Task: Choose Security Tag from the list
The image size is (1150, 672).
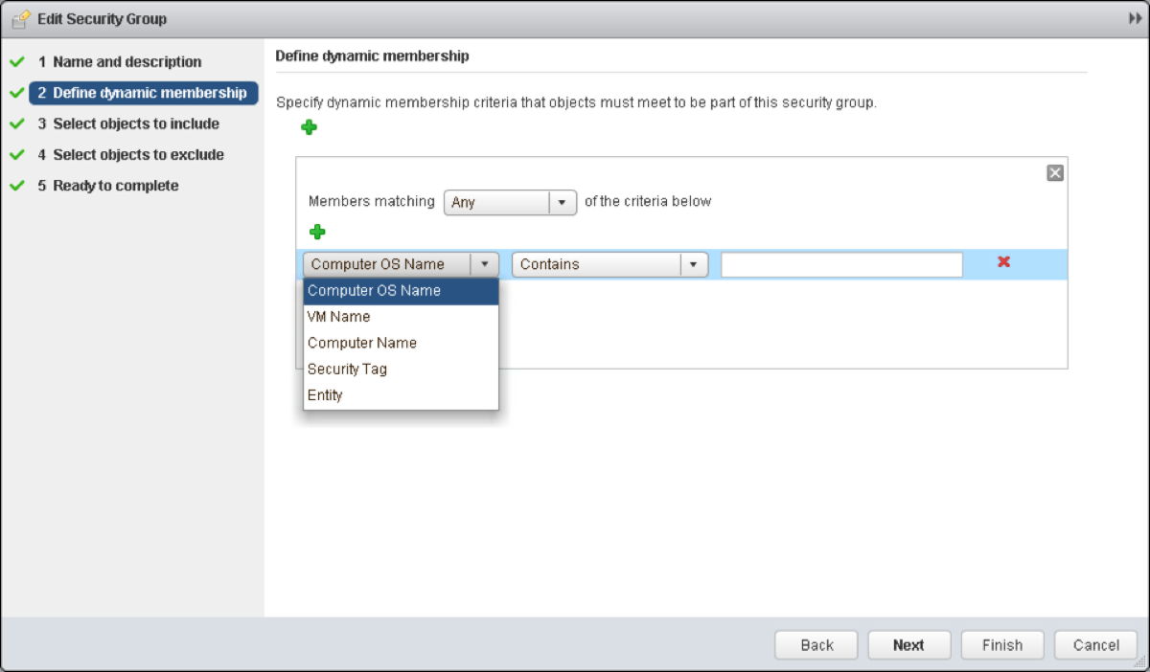Action: [x=401, y=369]
